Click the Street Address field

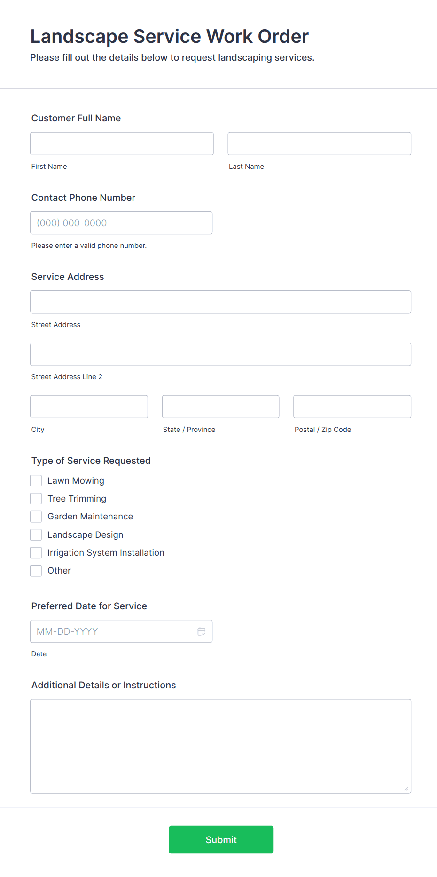coord(220,302)
